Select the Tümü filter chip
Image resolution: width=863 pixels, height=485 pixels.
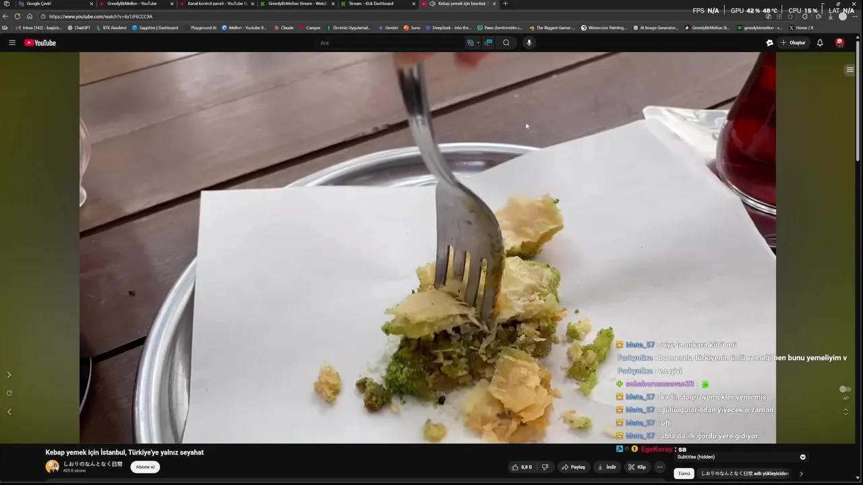(684, 474)
